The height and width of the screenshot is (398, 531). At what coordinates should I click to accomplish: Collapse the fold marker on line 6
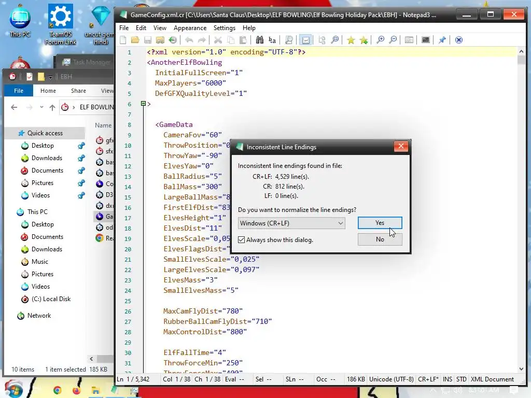[143, 104]
